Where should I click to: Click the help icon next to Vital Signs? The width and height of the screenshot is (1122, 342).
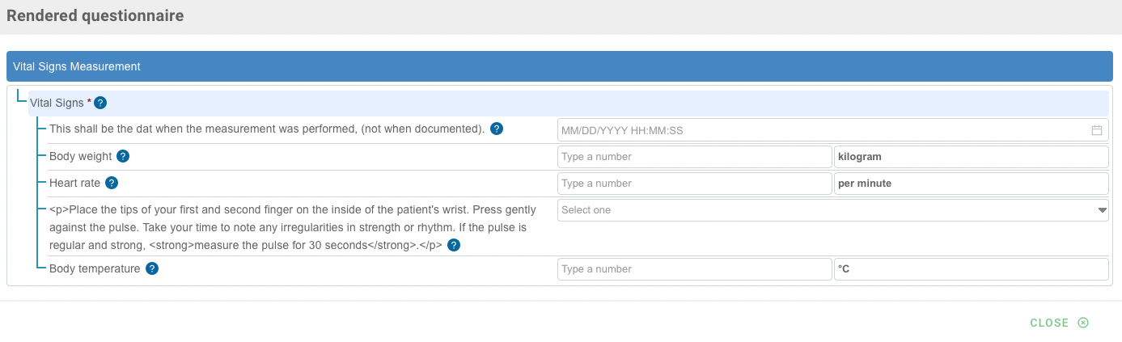101,103
